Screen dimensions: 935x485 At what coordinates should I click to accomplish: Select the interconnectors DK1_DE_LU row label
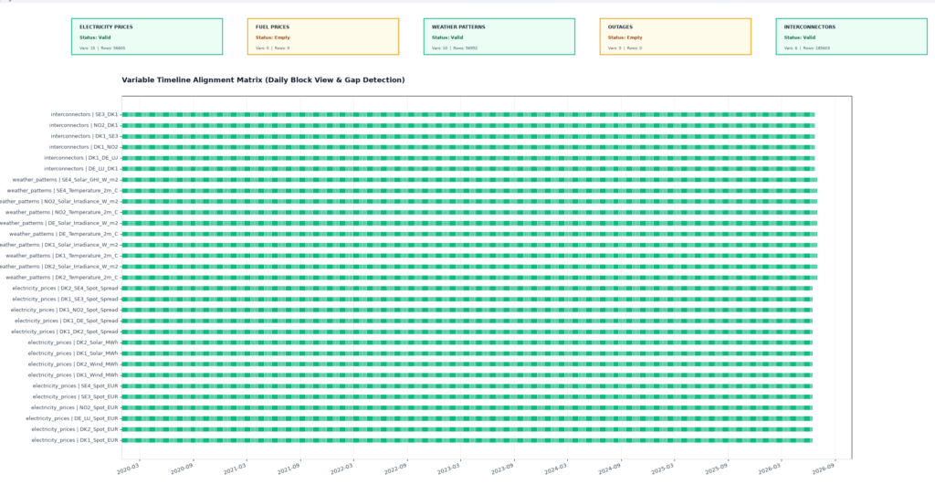[x=81, y=158]
